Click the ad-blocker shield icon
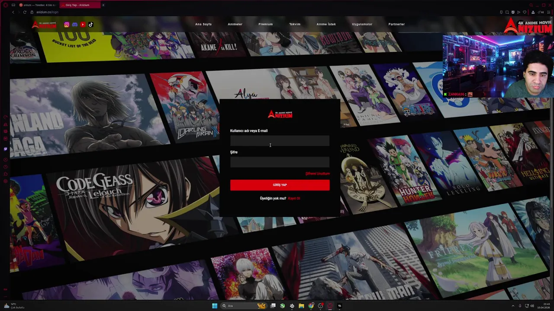 (x=513, y=12)
